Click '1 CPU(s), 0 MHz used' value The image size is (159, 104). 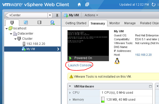(117, 93)
